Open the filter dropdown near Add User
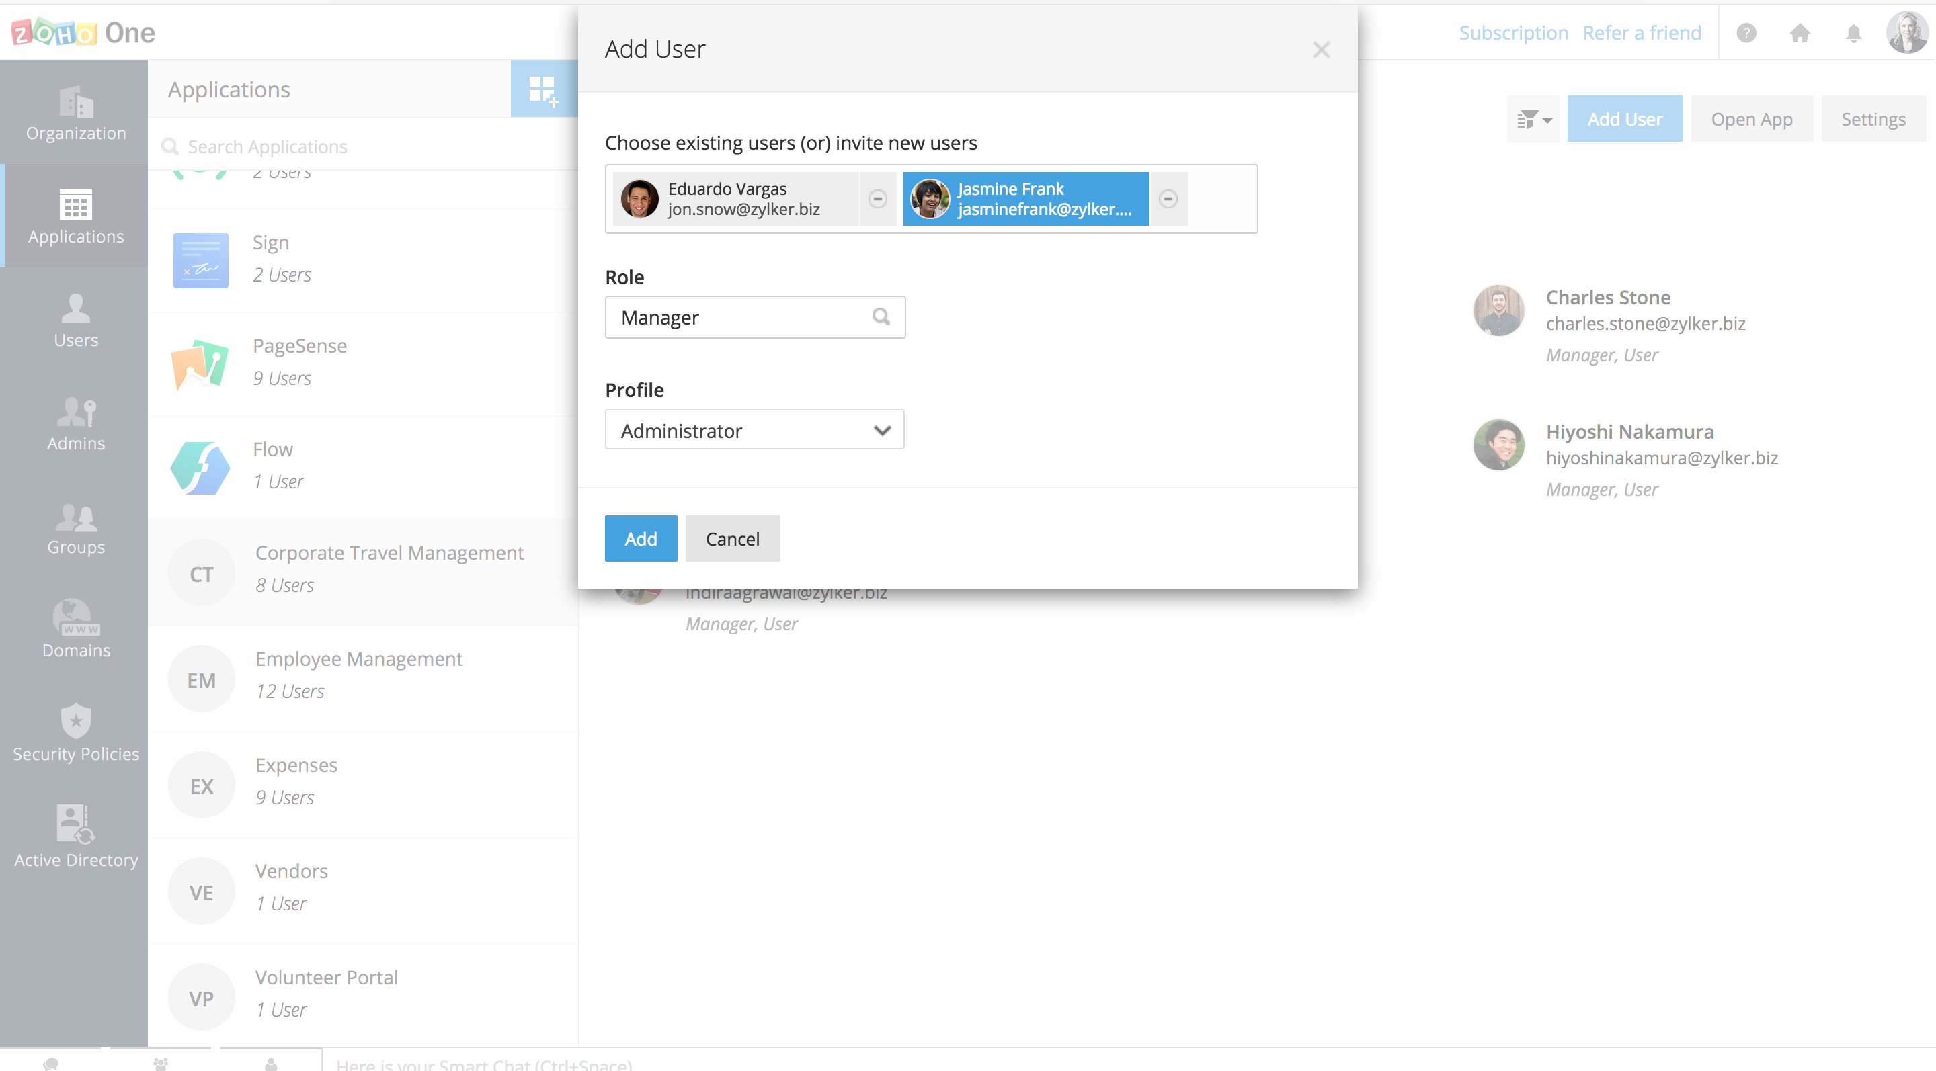Image resolution: width=1936 pixels, height=1071 pixels. click(1533, 118)
